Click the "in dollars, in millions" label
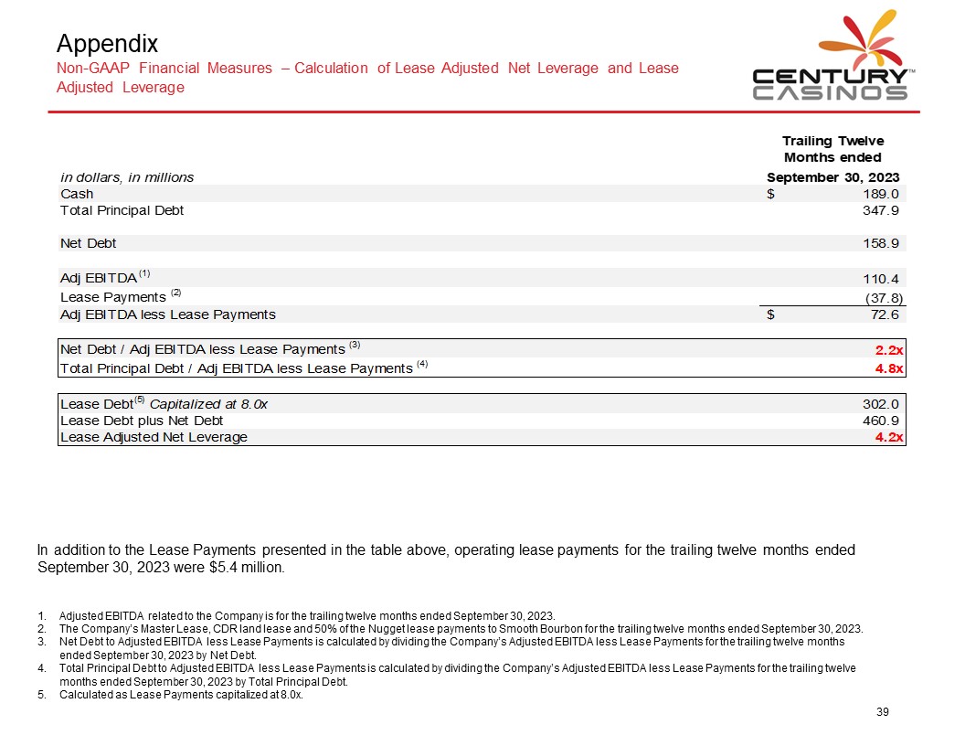This screenshot has width=965, height=746. click(x=127, y=177)
